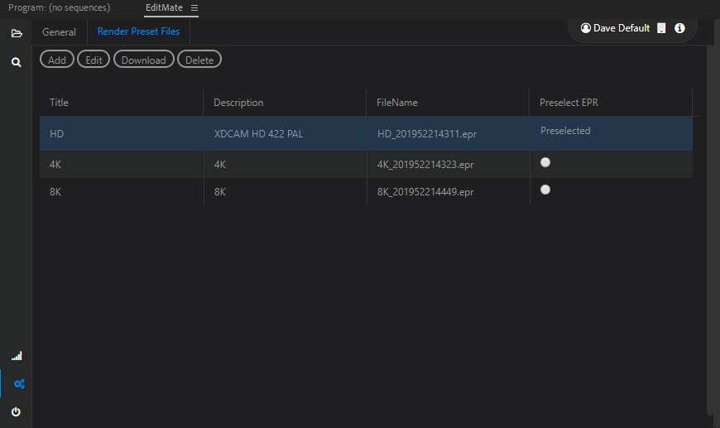720x428 pixels.
Task: Click the Add button
Action: click(57, 60)
